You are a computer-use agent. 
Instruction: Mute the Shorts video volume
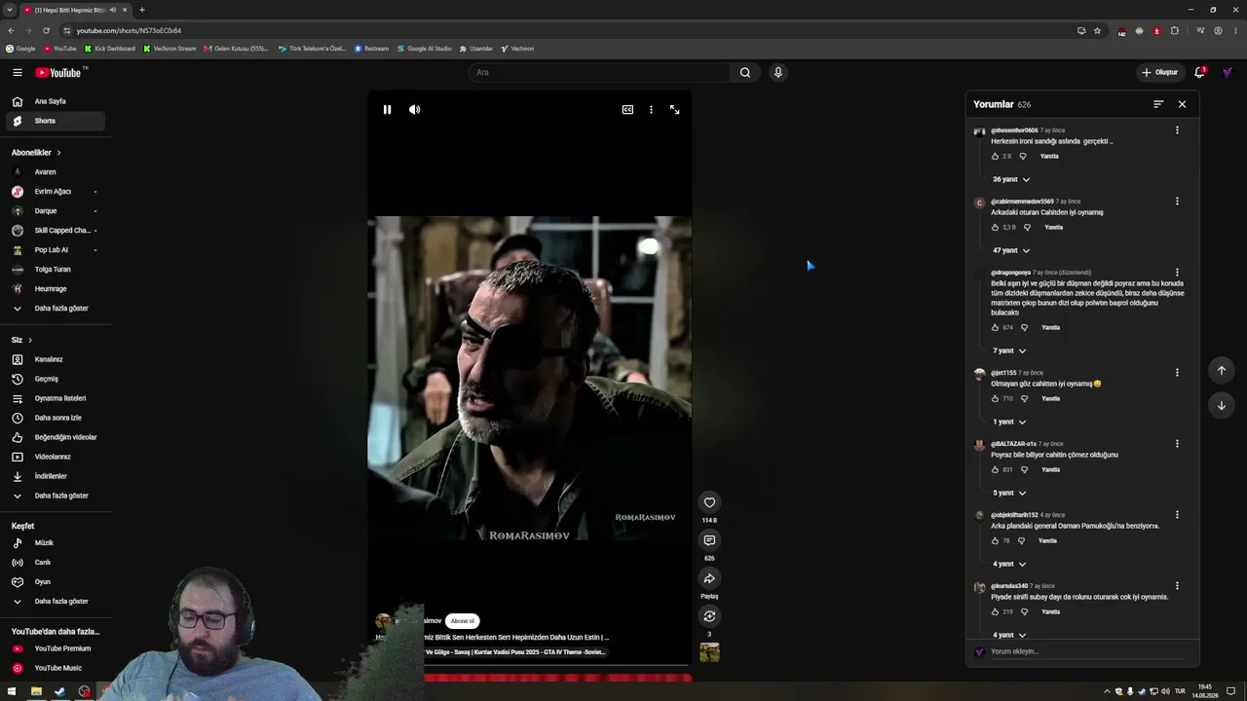coord(414,110)
